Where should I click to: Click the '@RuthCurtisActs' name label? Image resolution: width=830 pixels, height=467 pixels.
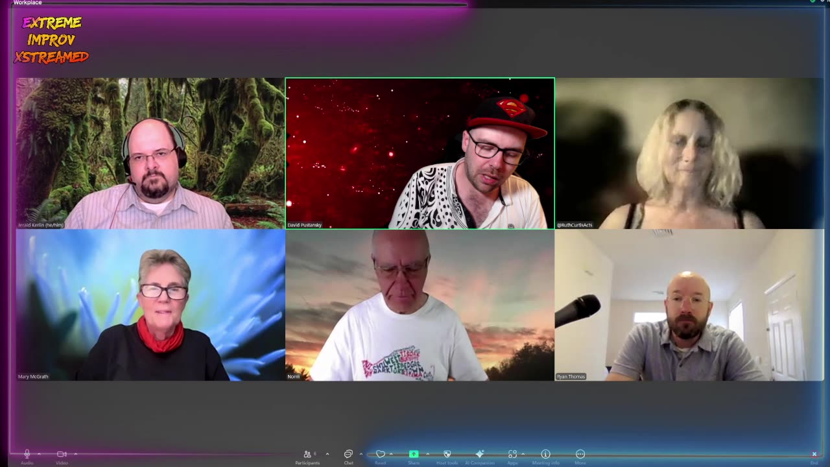[x=575, y=225]
